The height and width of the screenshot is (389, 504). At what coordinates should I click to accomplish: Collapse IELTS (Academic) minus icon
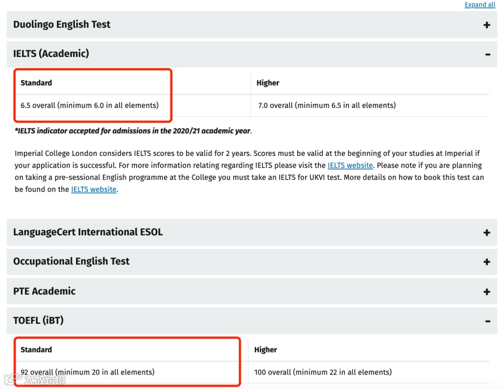[488, 55]
